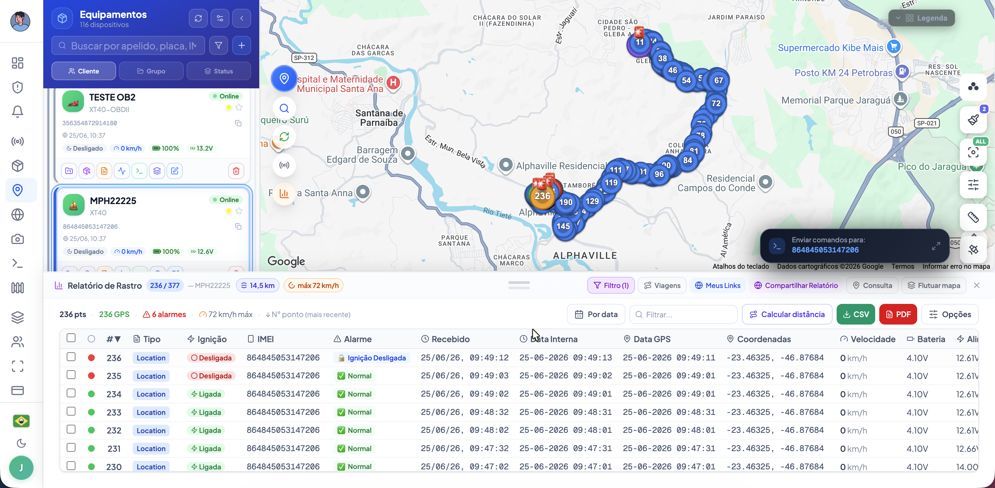Screen dimensions: 995x488
Task: Select the Status tab
Action: (x=219, y=71)
